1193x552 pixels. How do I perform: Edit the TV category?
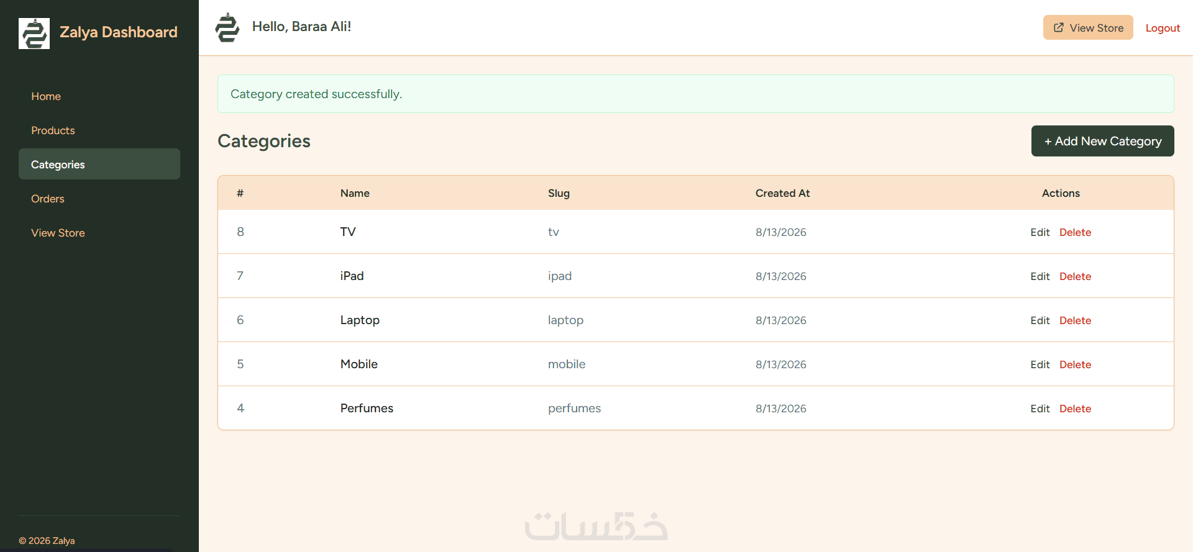click(x=1040, y=232)
